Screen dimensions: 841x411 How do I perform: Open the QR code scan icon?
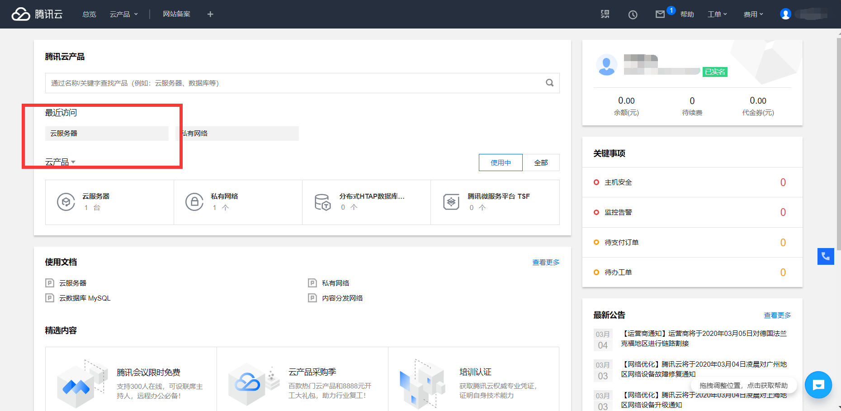coord(605,14)
